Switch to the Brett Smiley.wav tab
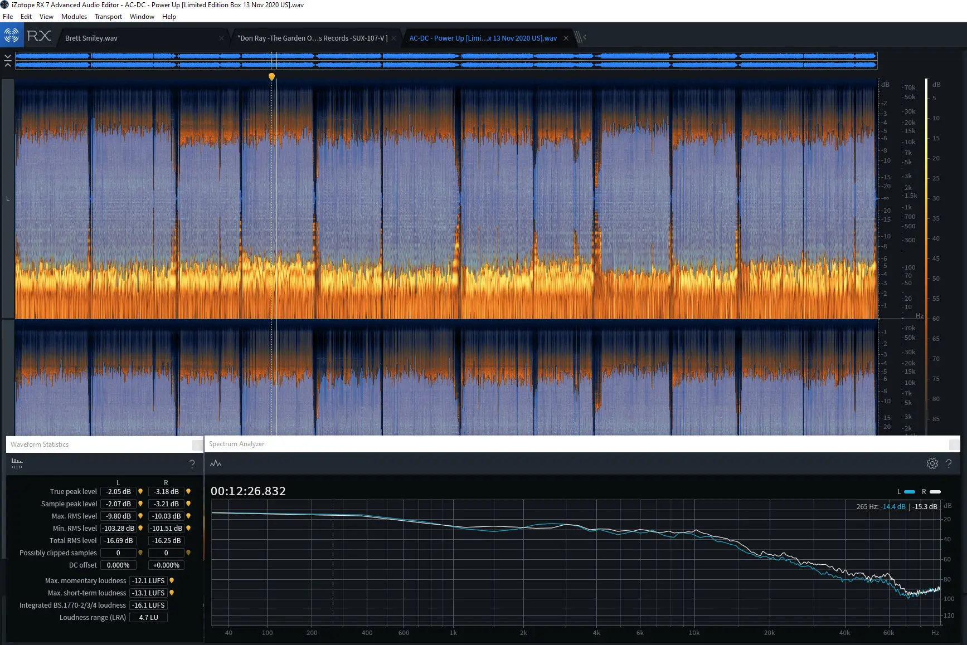This screenshot has width=967, height=645. [x=91, y=38]
